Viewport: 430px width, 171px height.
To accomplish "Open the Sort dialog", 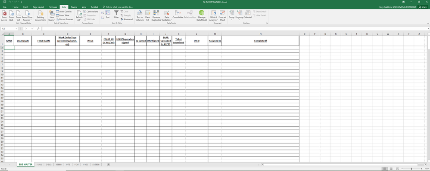I will click(108, 15).
